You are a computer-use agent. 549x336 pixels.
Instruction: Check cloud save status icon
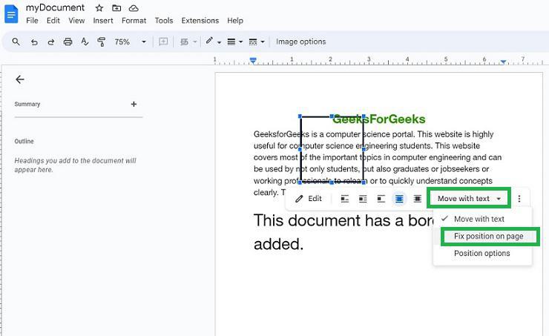tap(134, 7)
